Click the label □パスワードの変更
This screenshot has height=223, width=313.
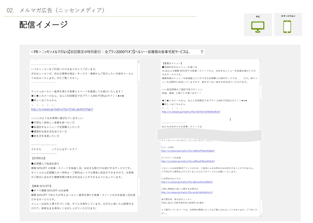tap(171, 157)
